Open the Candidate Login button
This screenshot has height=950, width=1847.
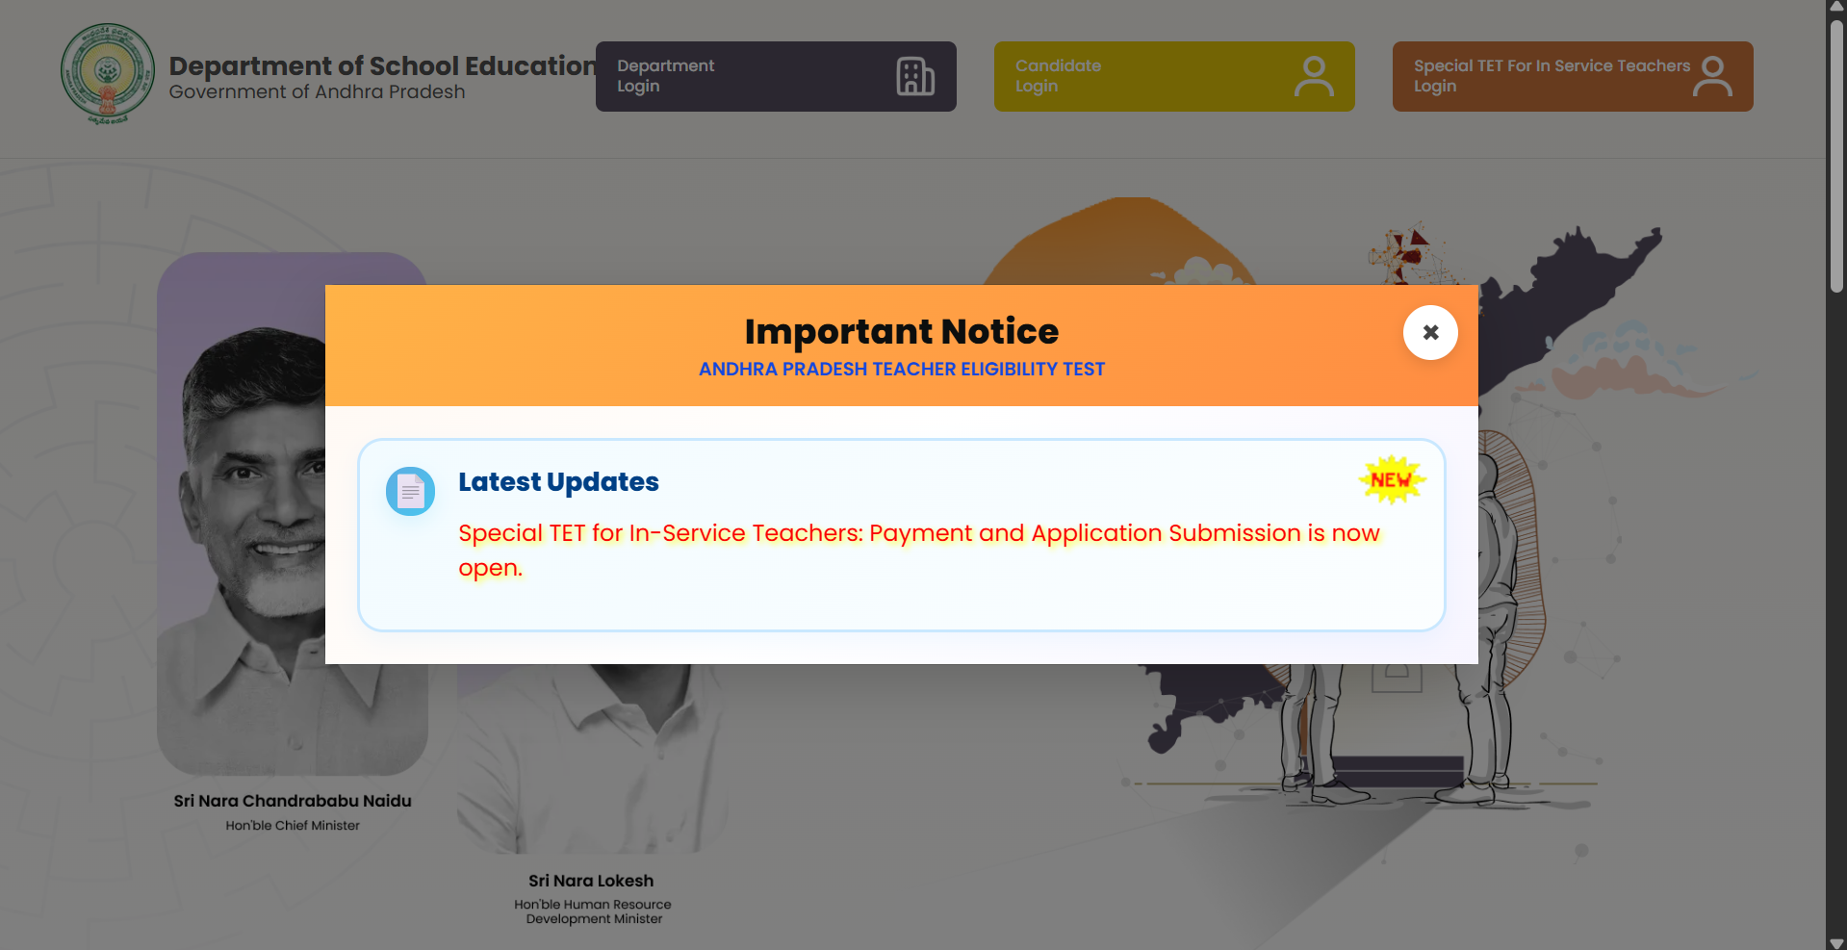[x=1174, y=76]
